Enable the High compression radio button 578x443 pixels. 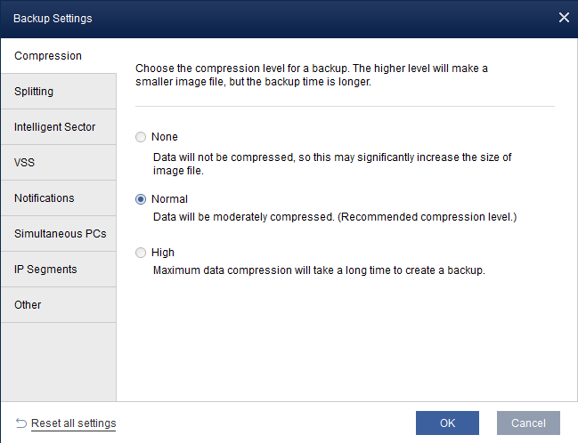point(140,253)
